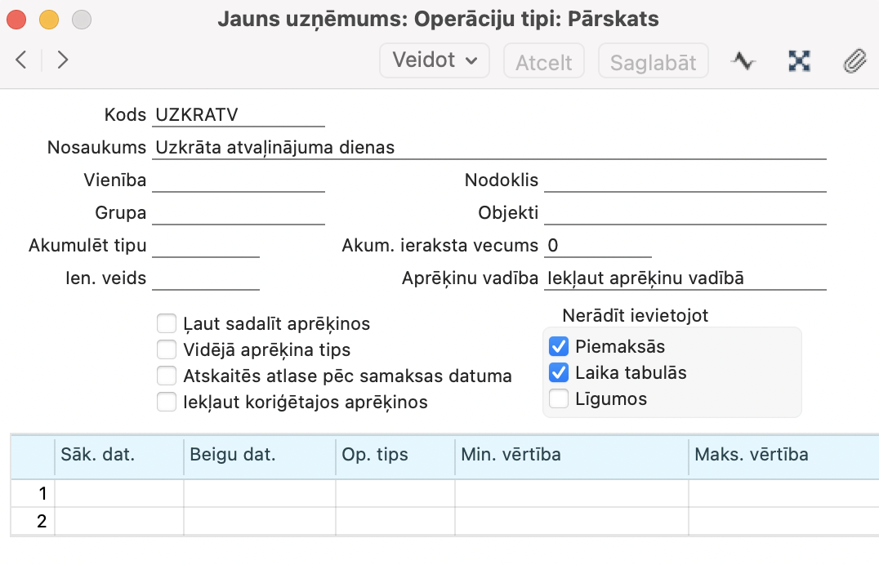The height and width of the screenshot is (565, 879).
Task: Open the Veidot dropdown menu
Action: [435, 60]
